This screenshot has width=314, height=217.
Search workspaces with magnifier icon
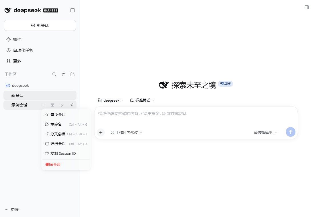point(54,74)
